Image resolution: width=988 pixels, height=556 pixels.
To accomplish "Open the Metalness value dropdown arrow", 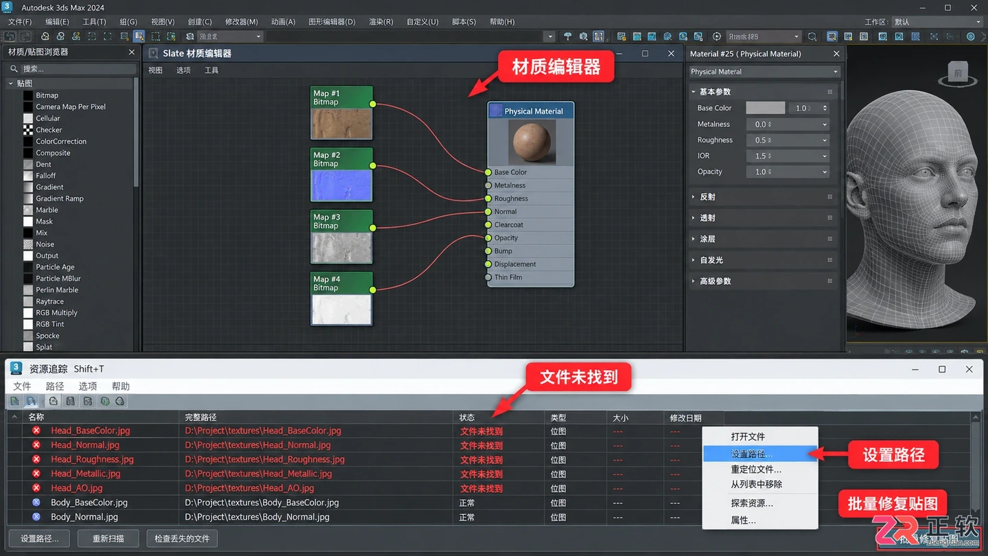I will tap(824, 124).
